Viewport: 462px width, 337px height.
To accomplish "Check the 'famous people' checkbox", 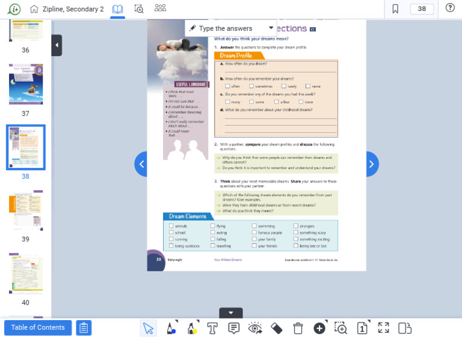I will coord(254,232).
